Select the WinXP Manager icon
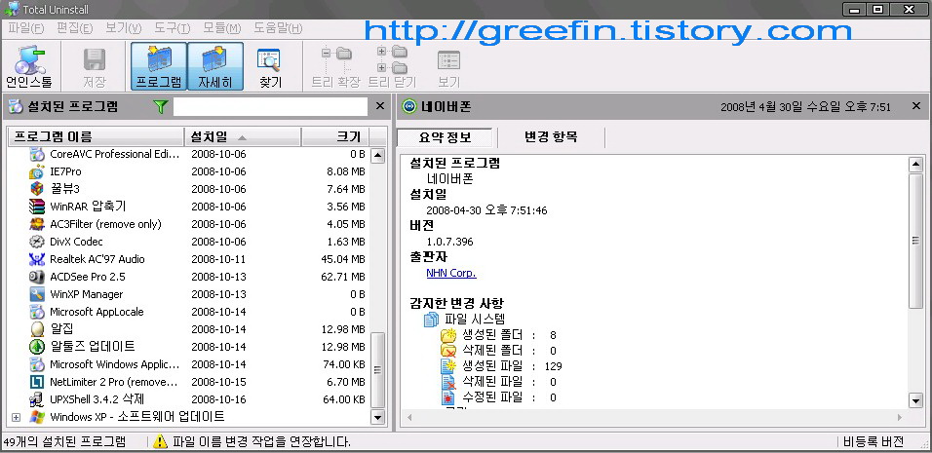This screenshot has width=932, height=453. tap(37, 294)
